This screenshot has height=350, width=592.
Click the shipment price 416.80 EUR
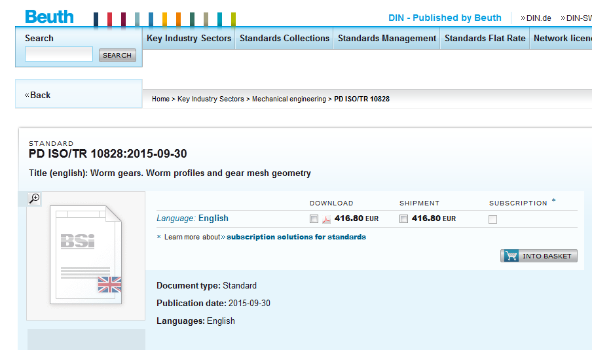tap(434, 219)
